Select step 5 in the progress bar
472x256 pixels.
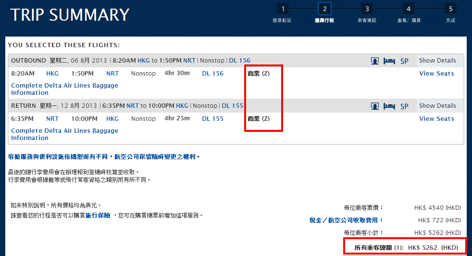[x=450, y=9]
